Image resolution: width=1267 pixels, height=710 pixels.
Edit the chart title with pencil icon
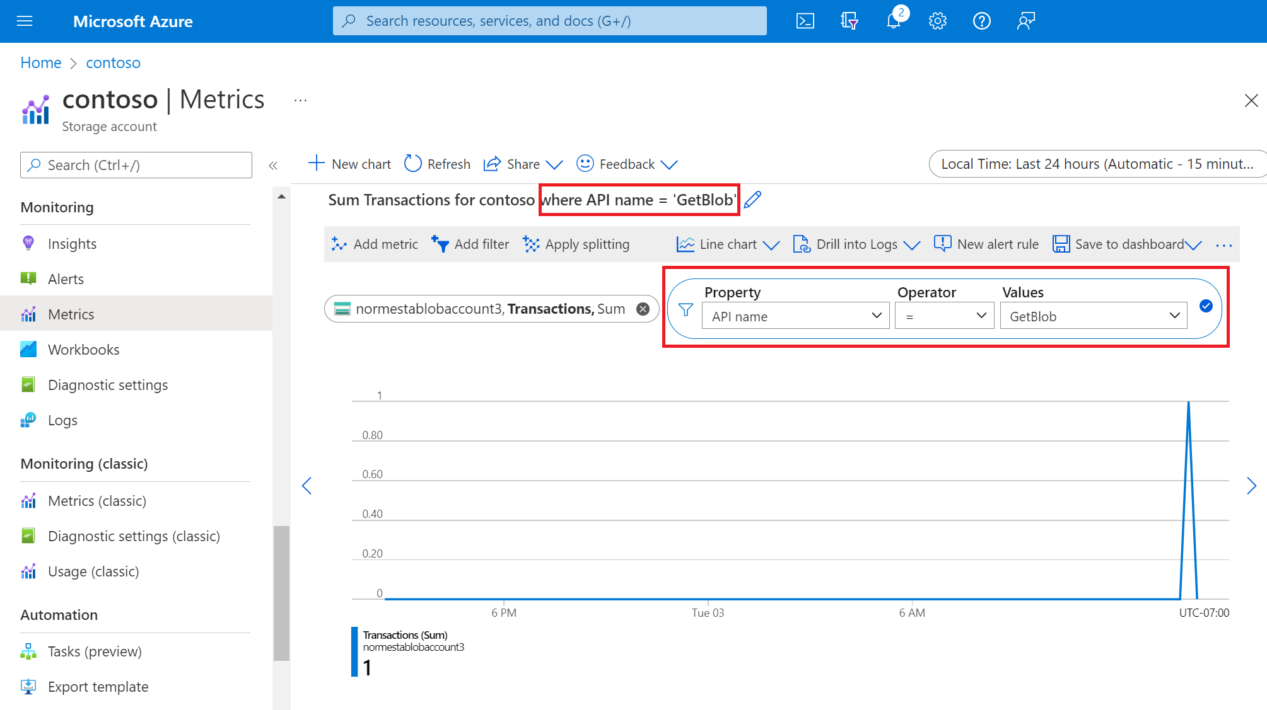click(752, 200)
